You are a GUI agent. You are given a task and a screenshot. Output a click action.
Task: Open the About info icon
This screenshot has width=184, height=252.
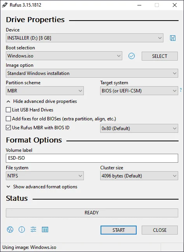(x=22, y=229)
